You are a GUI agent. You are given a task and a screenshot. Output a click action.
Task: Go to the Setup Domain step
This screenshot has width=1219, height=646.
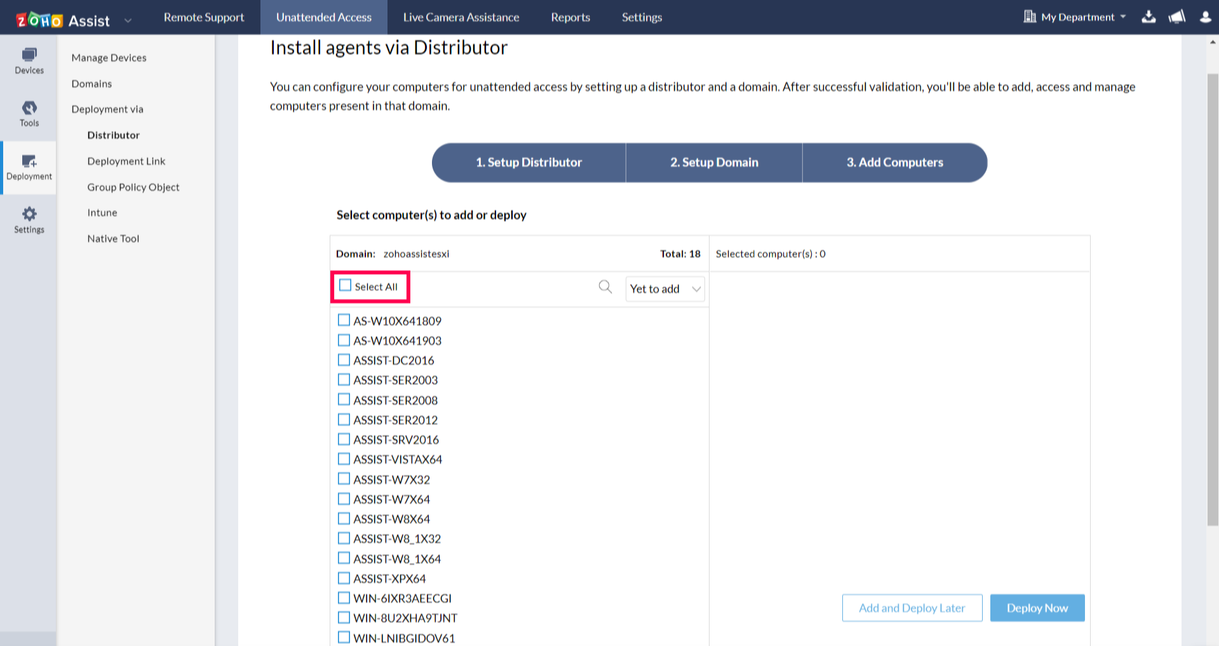point(714,162)
